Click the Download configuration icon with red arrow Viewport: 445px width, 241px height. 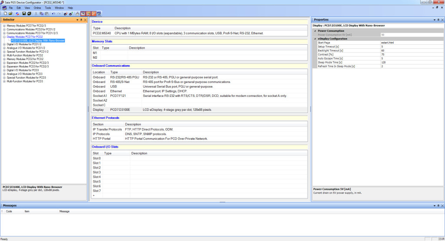[x=66, y=13]
